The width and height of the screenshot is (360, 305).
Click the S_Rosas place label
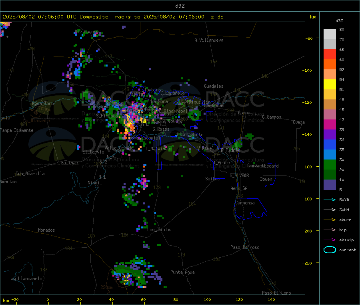coord(161,129)
